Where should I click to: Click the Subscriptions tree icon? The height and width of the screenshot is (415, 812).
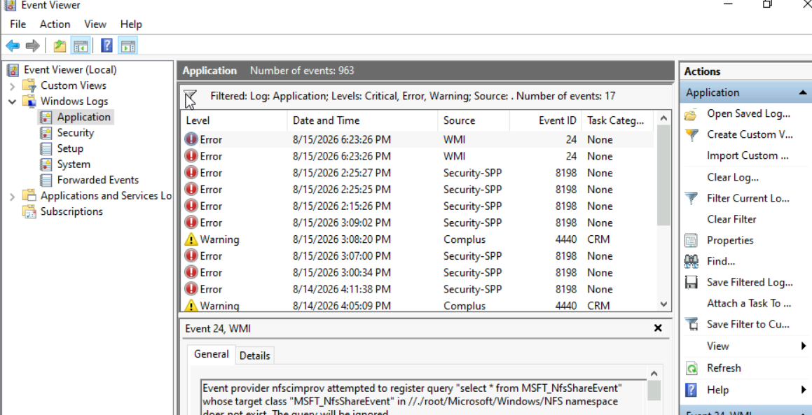pos(30,211)
